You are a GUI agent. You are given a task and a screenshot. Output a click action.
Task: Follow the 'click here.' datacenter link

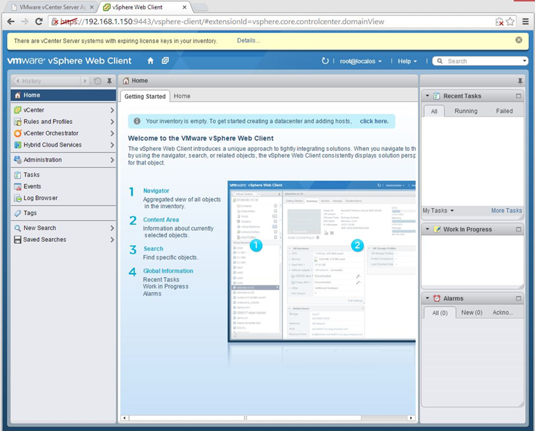pos(374,121)
